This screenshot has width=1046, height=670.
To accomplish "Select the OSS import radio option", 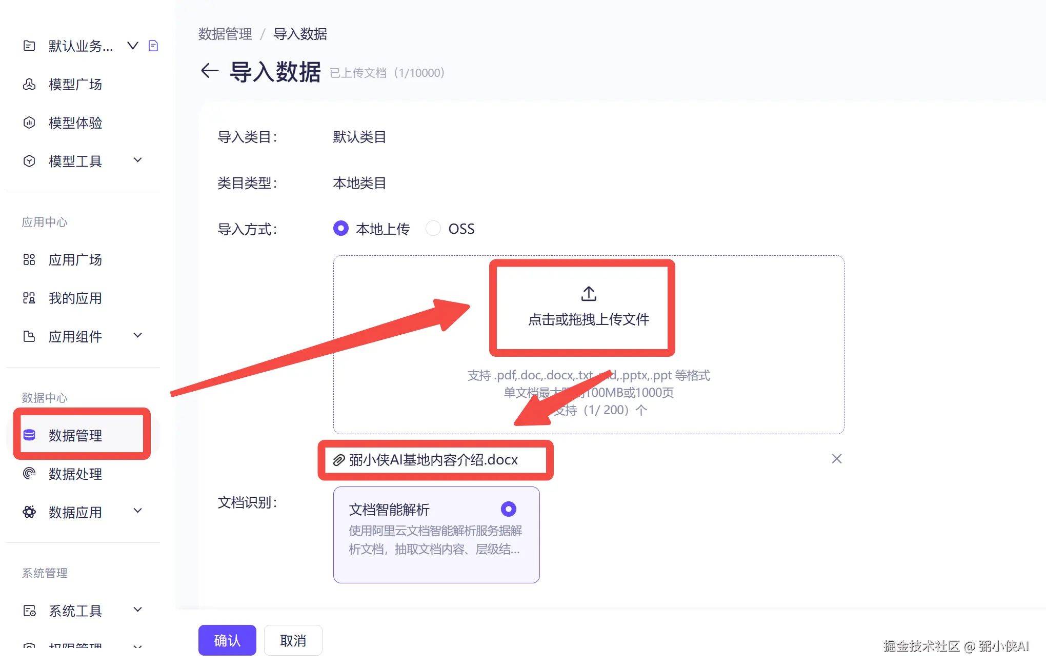I will 433,228.
